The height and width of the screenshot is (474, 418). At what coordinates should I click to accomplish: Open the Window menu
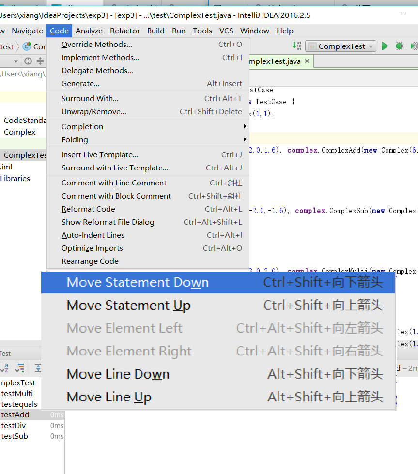coord(255,31)
